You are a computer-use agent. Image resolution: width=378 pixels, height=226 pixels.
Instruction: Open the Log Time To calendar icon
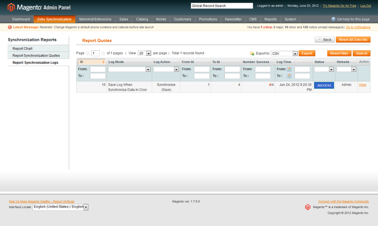click(x=289, y=76)
